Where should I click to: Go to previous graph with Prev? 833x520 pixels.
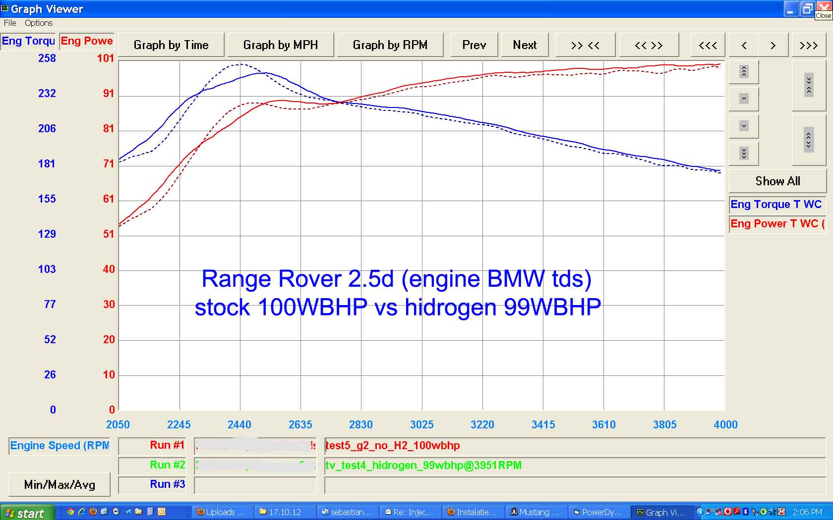[474, 45]
